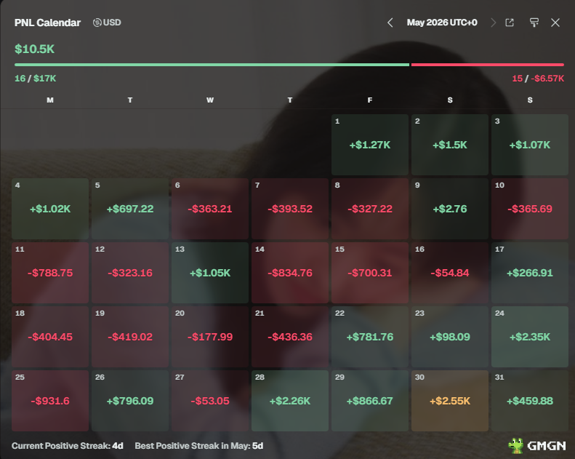This screenshot has width=575, height=459.
Task: Select May 29 cell showing +$866.67
Action: (x=369, y=401)
